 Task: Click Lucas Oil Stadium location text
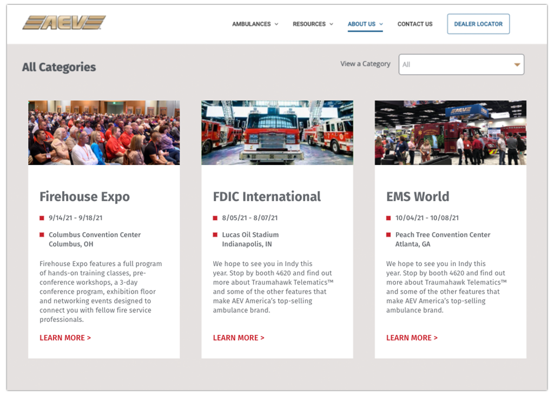[x=250, y=239]
